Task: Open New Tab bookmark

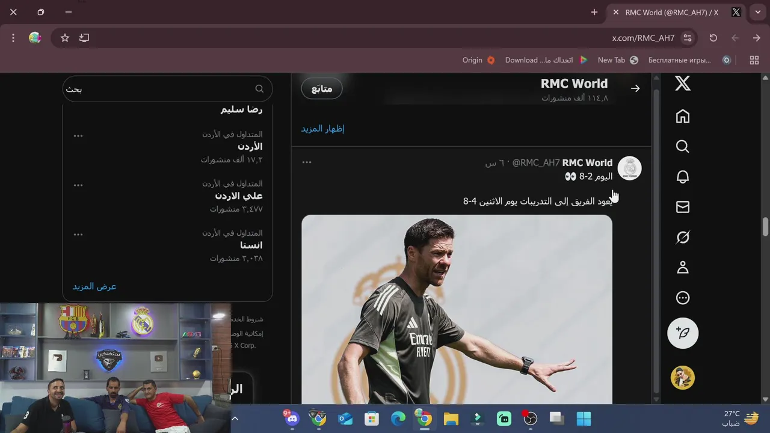Action: point(618,60)
